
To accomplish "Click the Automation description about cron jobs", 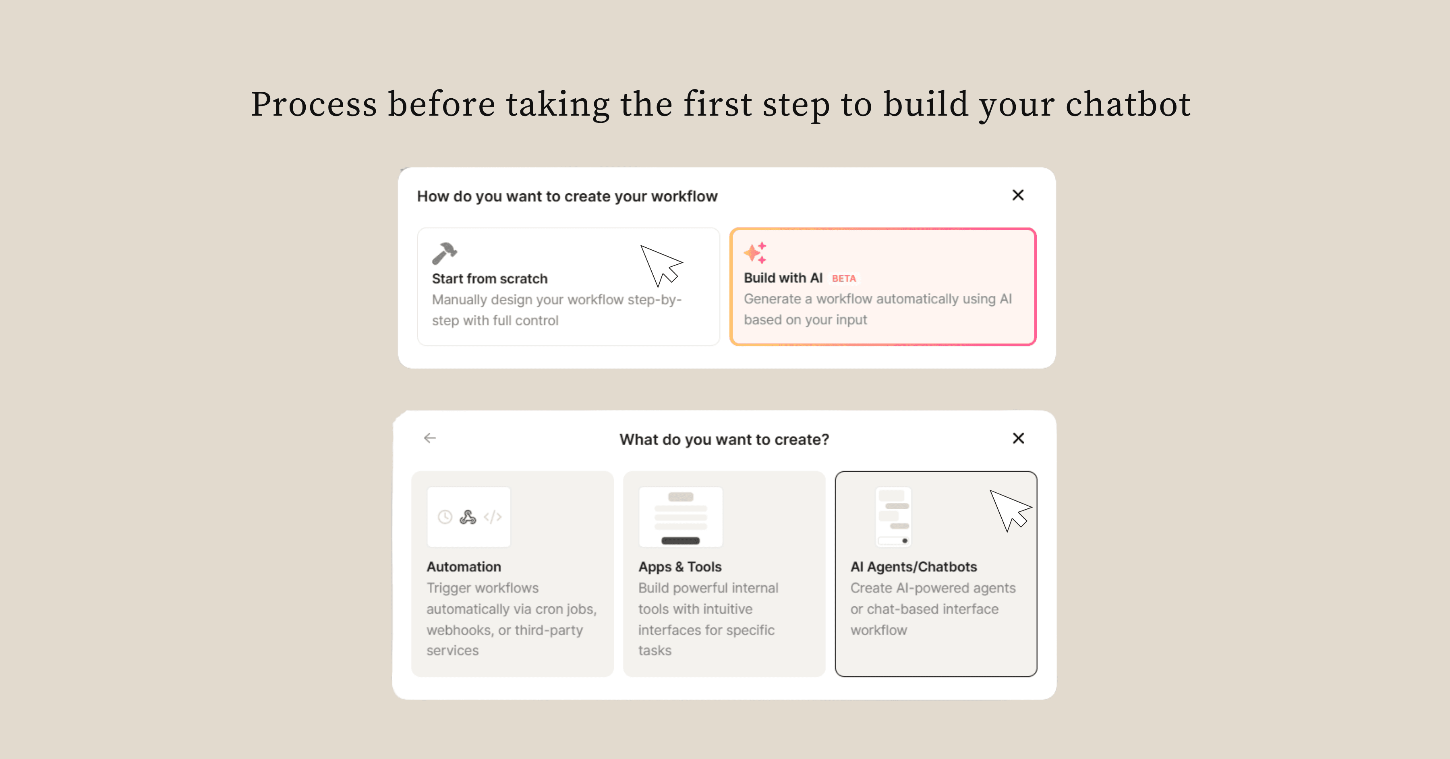I will coord(511,619).
